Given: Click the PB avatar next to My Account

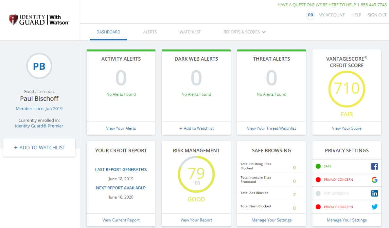Looking at the screenshot, I should 310,15.
